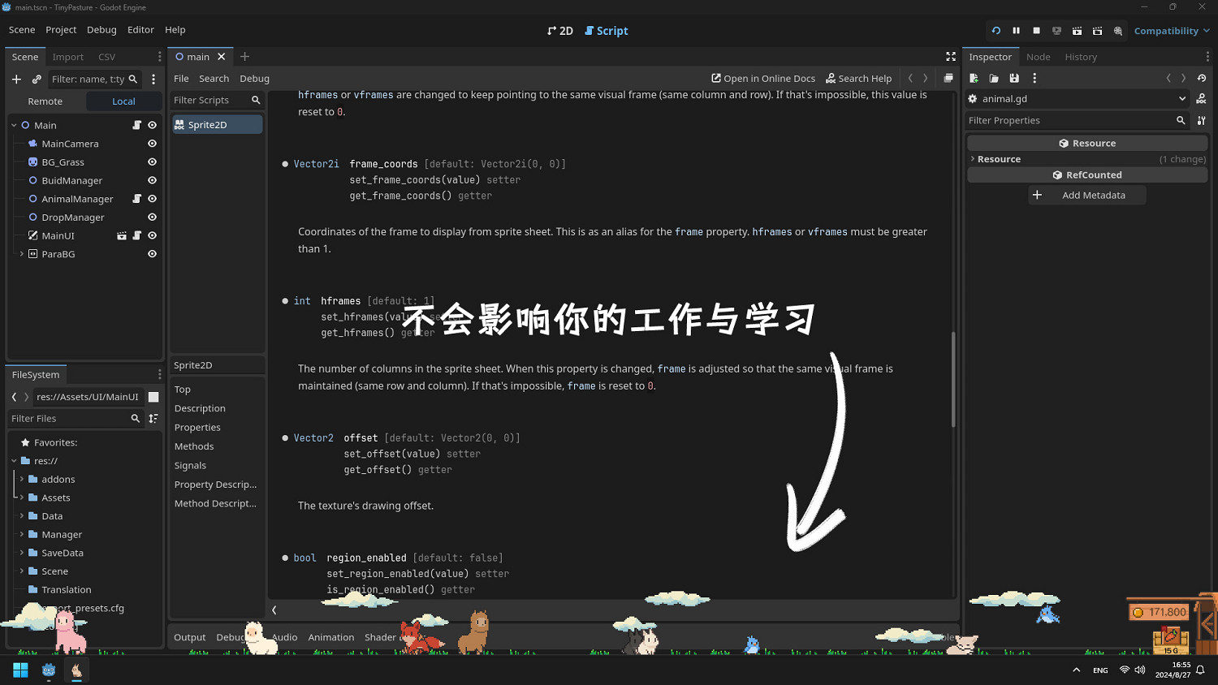The image size is (1218, 685).
Task: Open the Output bottom panel
Action: click(x=190, y=637)
